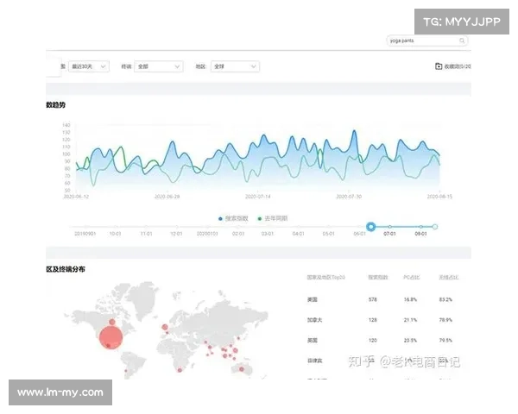This screenshot has width=518, height=414.
Task: Click the 无线占比 column header
Action: (449, 277)
